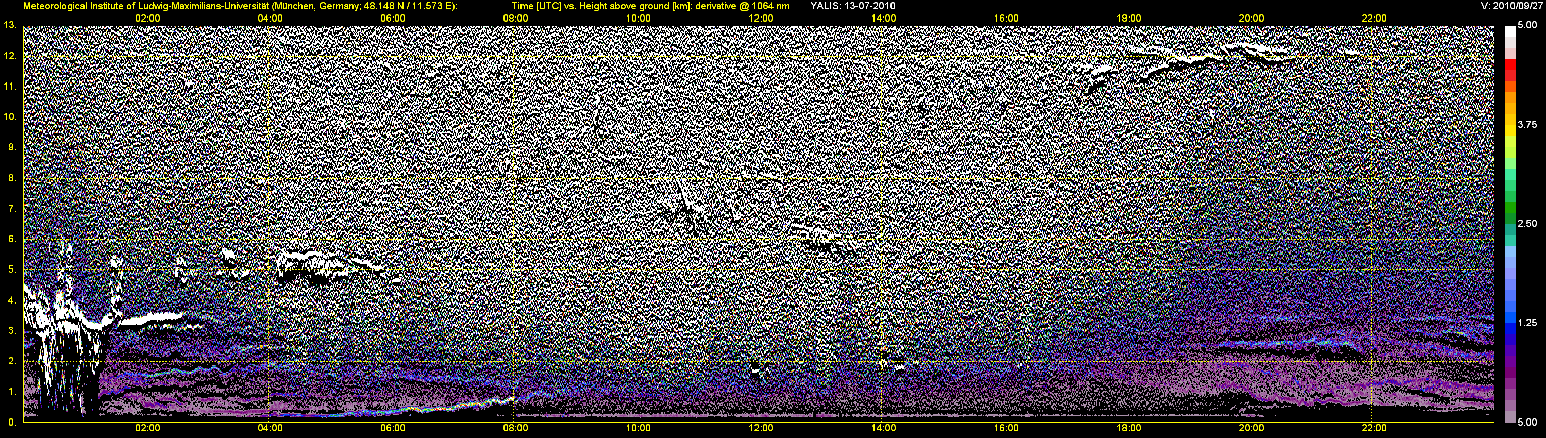Click the 2. height axis label
This screenshot has width=1546, height=438.
pyautogui.click(x=13, y=361)
